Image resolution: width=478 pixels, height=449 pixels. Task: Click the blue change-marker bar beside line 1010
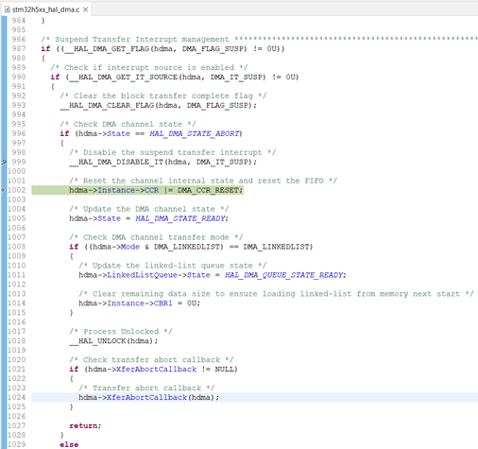click(4, 266)
